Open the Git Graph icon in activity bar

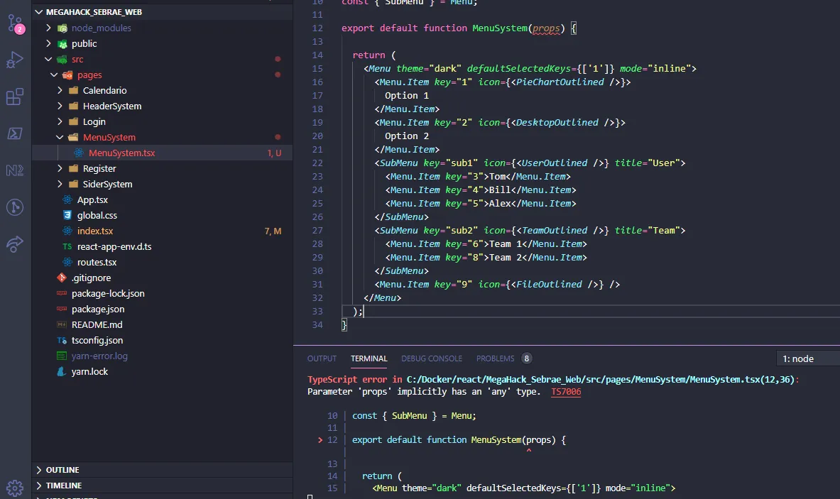14,207
